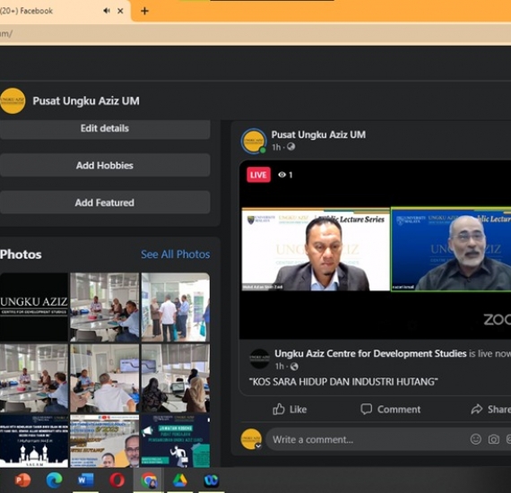Open the mosque silhouette greeting photo
This screenshot has height=493, width=511.
(x=34, y=441)
